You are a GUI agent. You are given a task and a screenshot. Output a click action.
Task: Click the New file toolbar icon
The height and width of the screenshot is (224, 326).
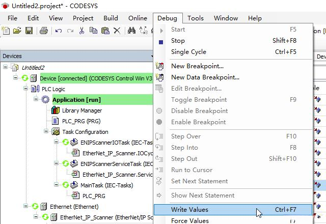tap(6, 31)
